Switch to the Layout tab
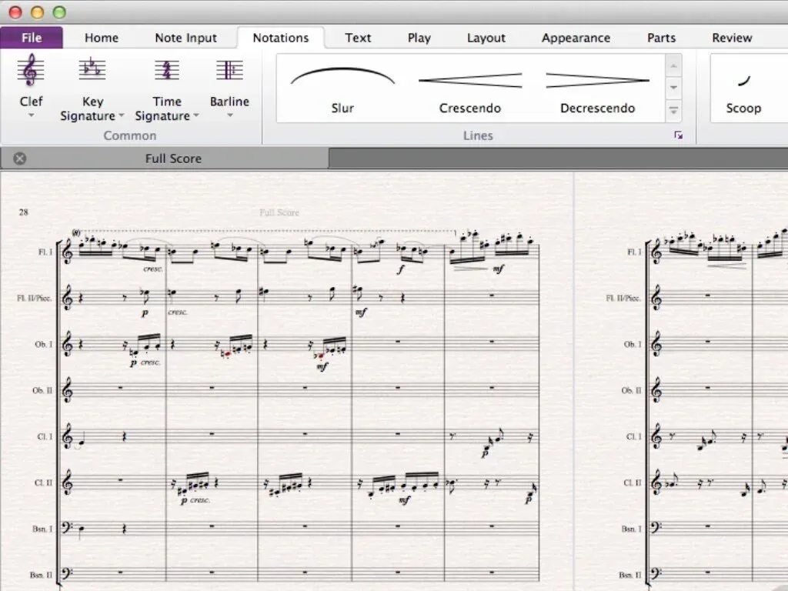Viewport: 788px width, 591px height. pos(486,38)
